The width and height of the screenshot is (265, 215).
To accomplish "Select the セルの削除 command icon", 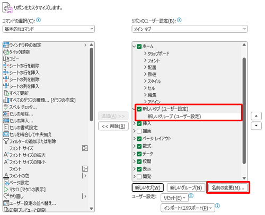I will 6,114.
